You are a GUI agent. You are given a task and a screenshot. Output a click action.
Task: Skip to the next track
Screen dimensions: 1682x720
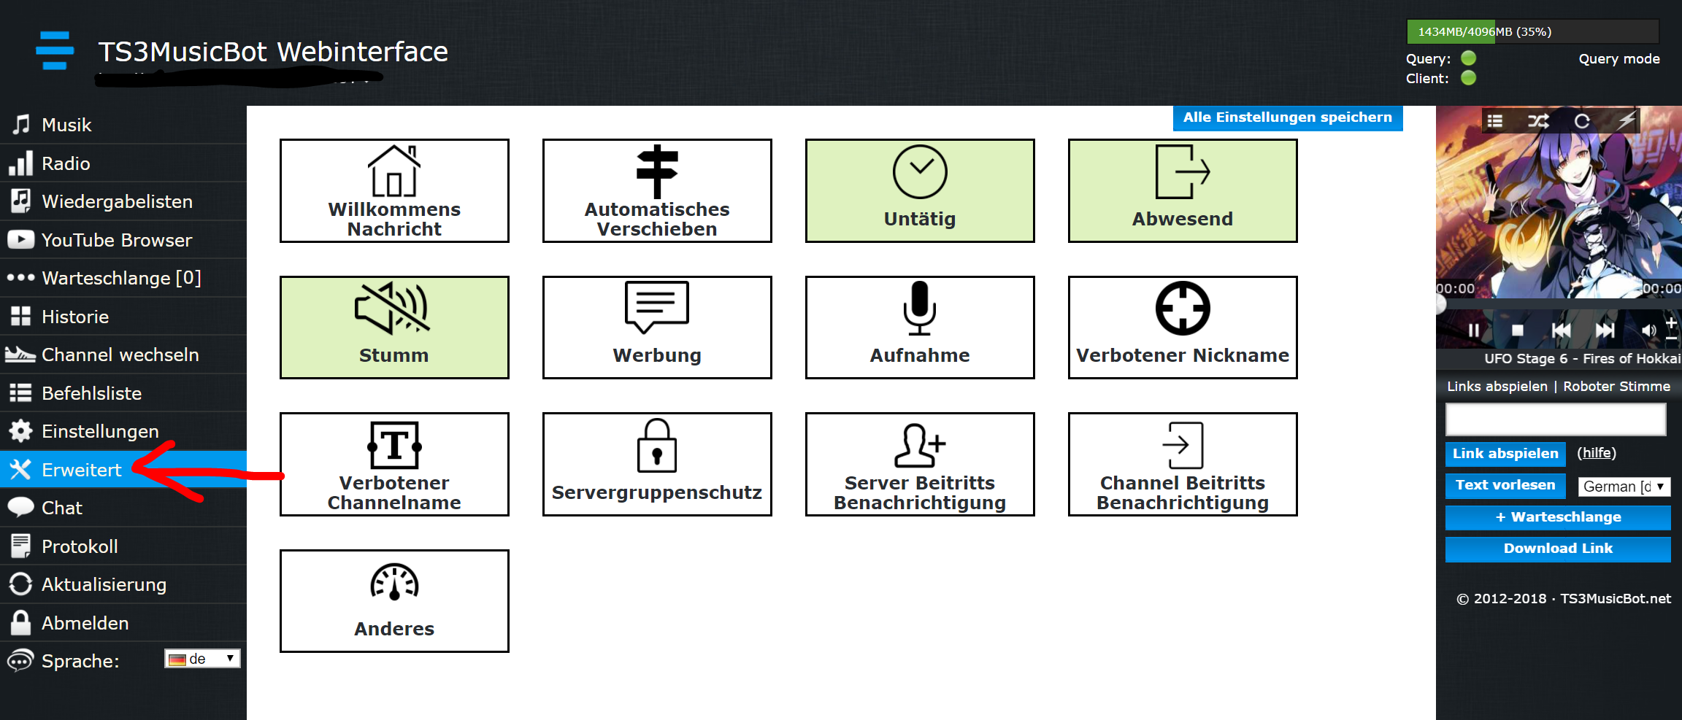(1605, 330)
